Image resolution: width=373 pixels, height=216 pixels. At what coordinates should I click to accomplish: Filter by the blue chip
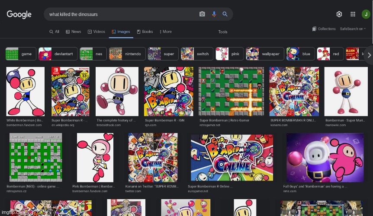pyautogui.click(x=301, y=54)
